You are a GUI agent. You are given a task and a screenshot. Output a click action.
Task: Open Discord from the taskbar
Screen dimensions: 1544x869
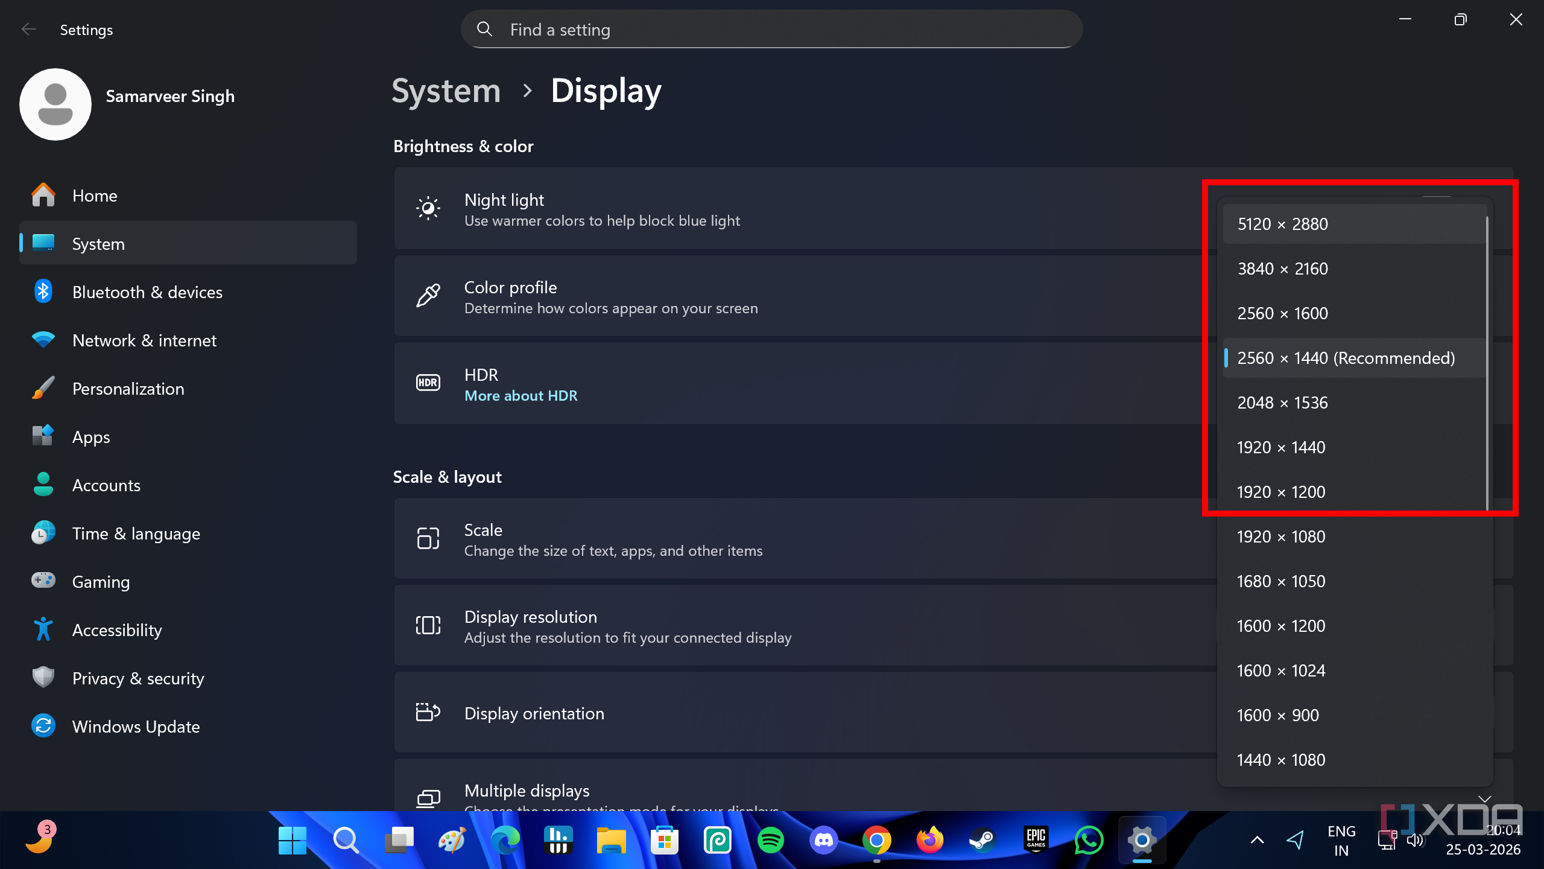[824, 840]
